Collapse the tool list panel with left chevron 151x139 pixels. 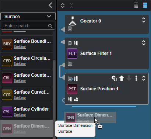coord(50,5)
